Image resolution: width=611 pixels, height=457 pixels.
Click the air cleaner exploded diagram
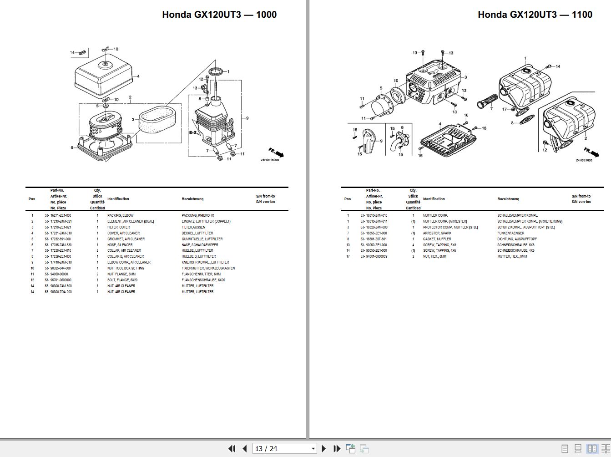[x=159, y=104]
